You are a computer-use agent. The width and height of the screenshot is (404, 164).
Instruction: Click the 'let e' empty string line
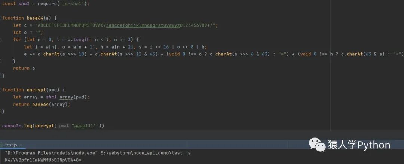pyautogui.click(x=28, y=33)
